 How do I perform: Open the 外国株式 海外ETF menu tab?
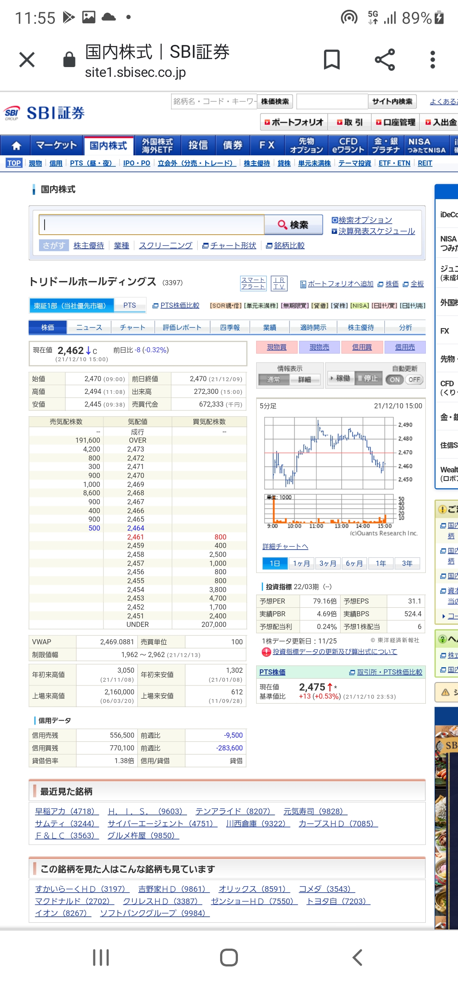[x=157, y=146]
